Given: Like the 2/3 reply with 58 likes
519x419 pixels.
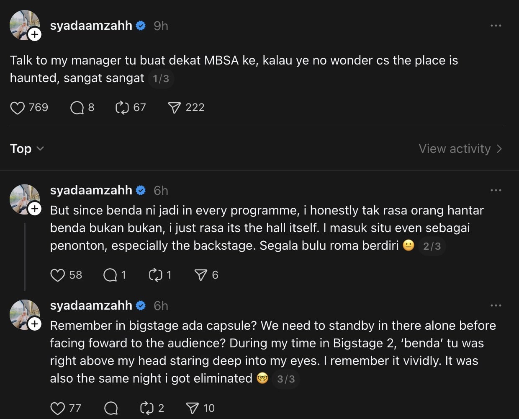Looking at the screenshot, I should point(57,275).
